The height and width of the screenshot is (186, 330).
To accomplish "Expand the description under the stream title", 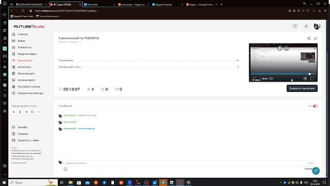I will 70,42.
